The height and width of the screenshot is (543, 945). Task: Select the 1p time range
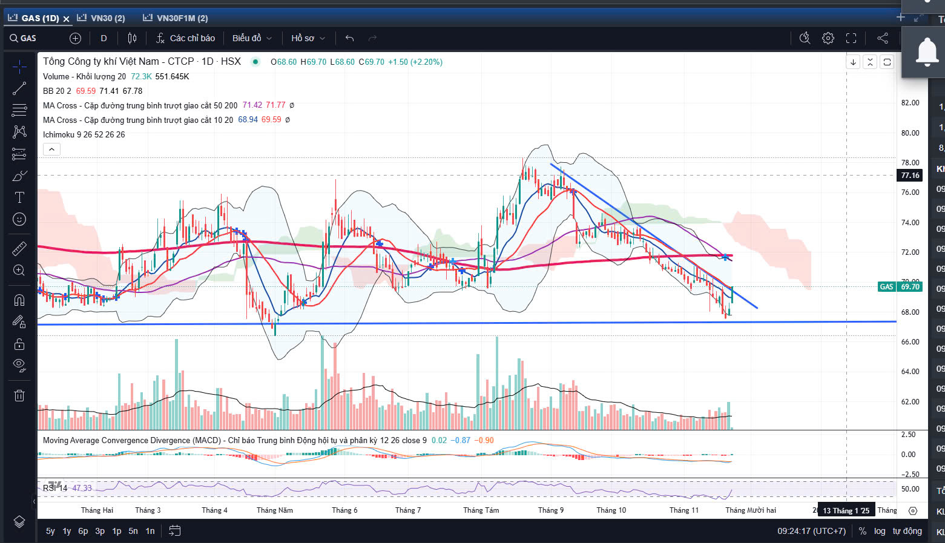point(116,531)
